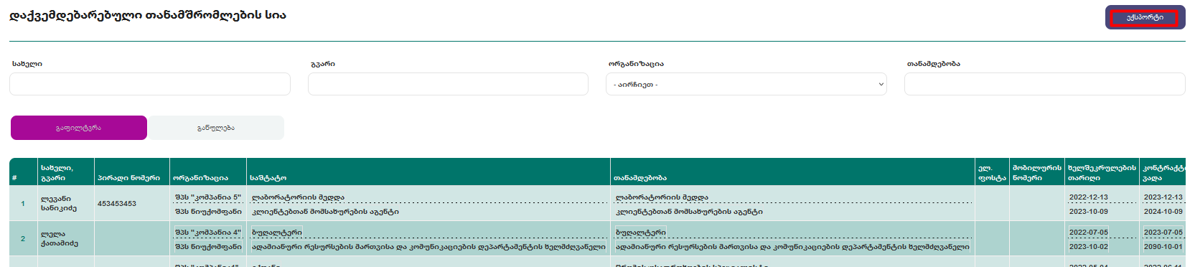This screenshot has height=267, width=1195.
Task: Click the ხელშეკრულების თარიღი column header
Action: pyautogui.click(x=1102, y=172)
